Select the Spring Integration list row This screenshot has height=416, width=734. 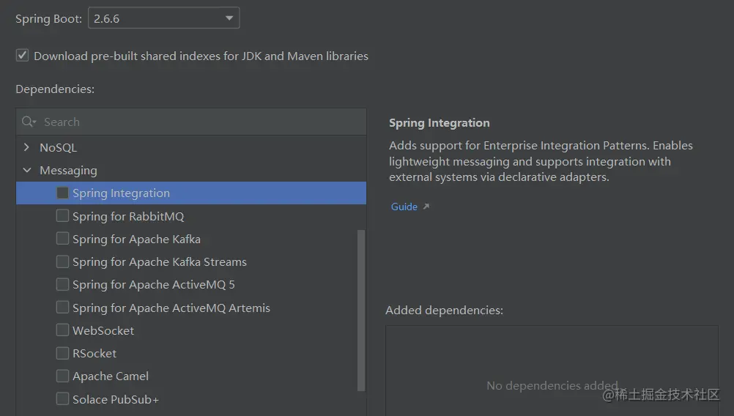click(220, 193)
